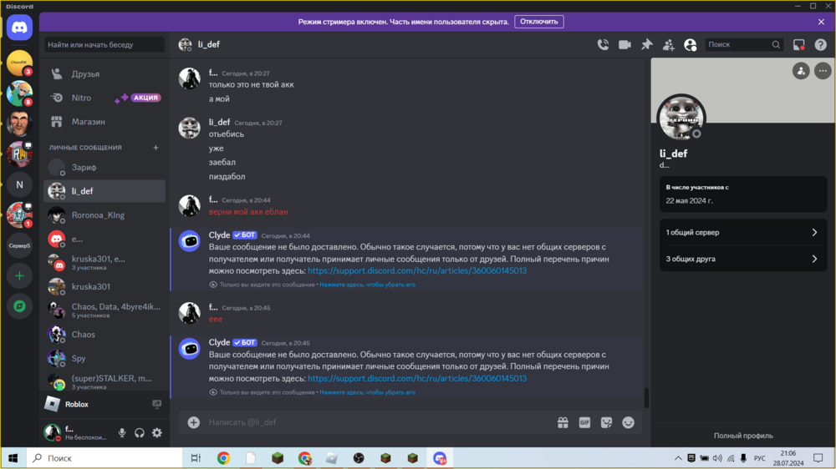
Task: Show hidden system tray icons
Action: pyautogui.click(x=678, y=458)
